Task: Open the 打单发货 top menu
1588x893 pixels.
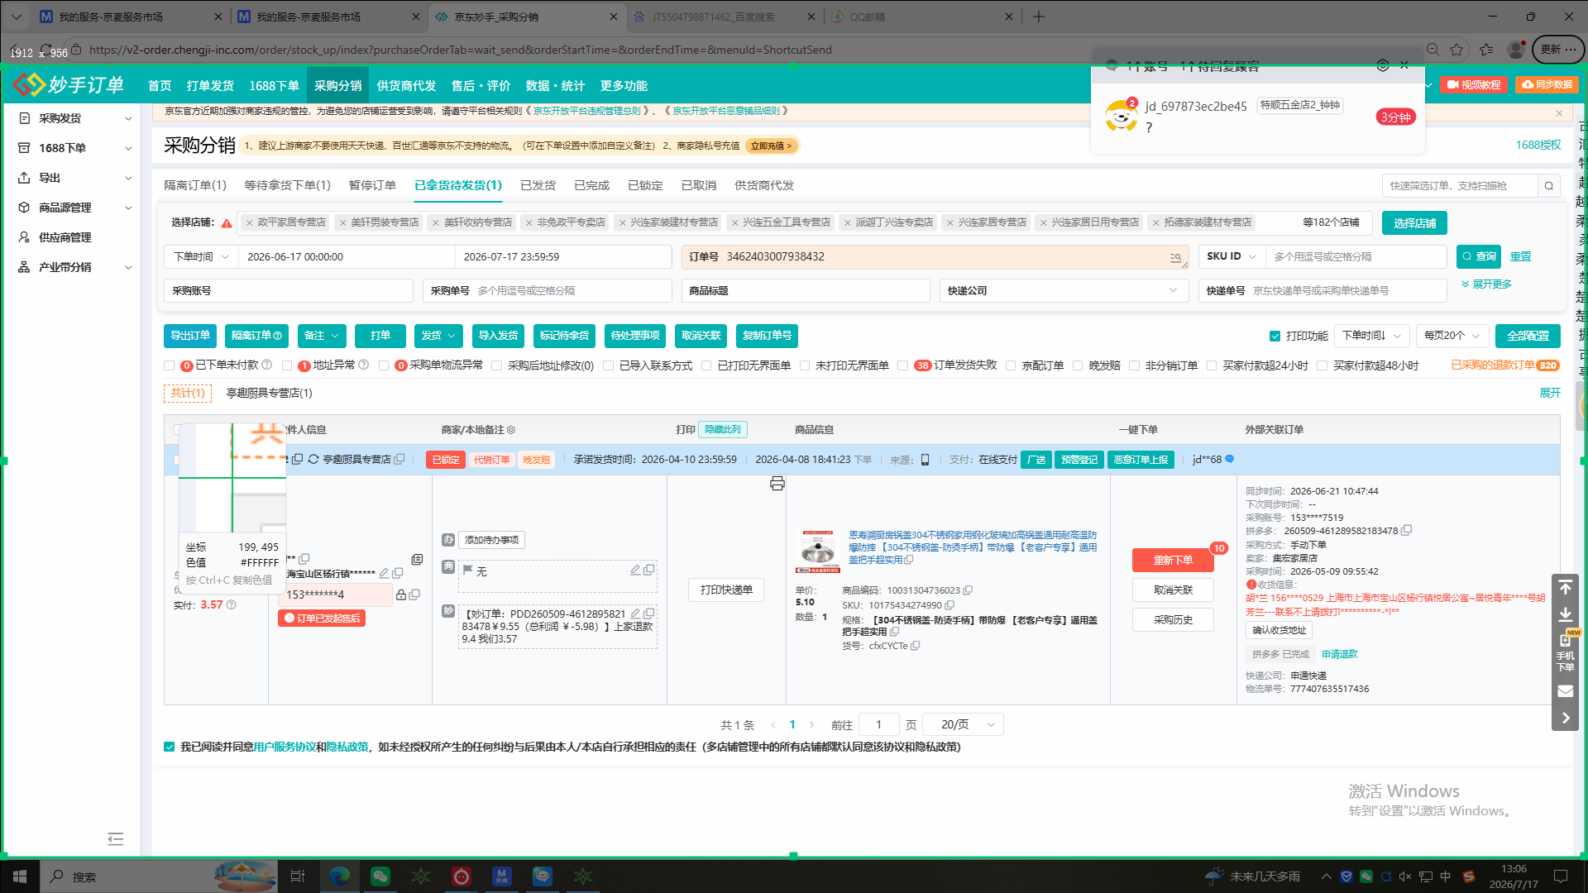Action: click(210, 86)
